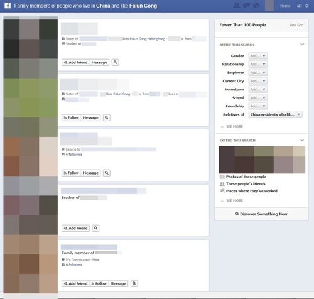
Task: Open the 6 followers link under Listens to
Action: [x=73, y=155]
